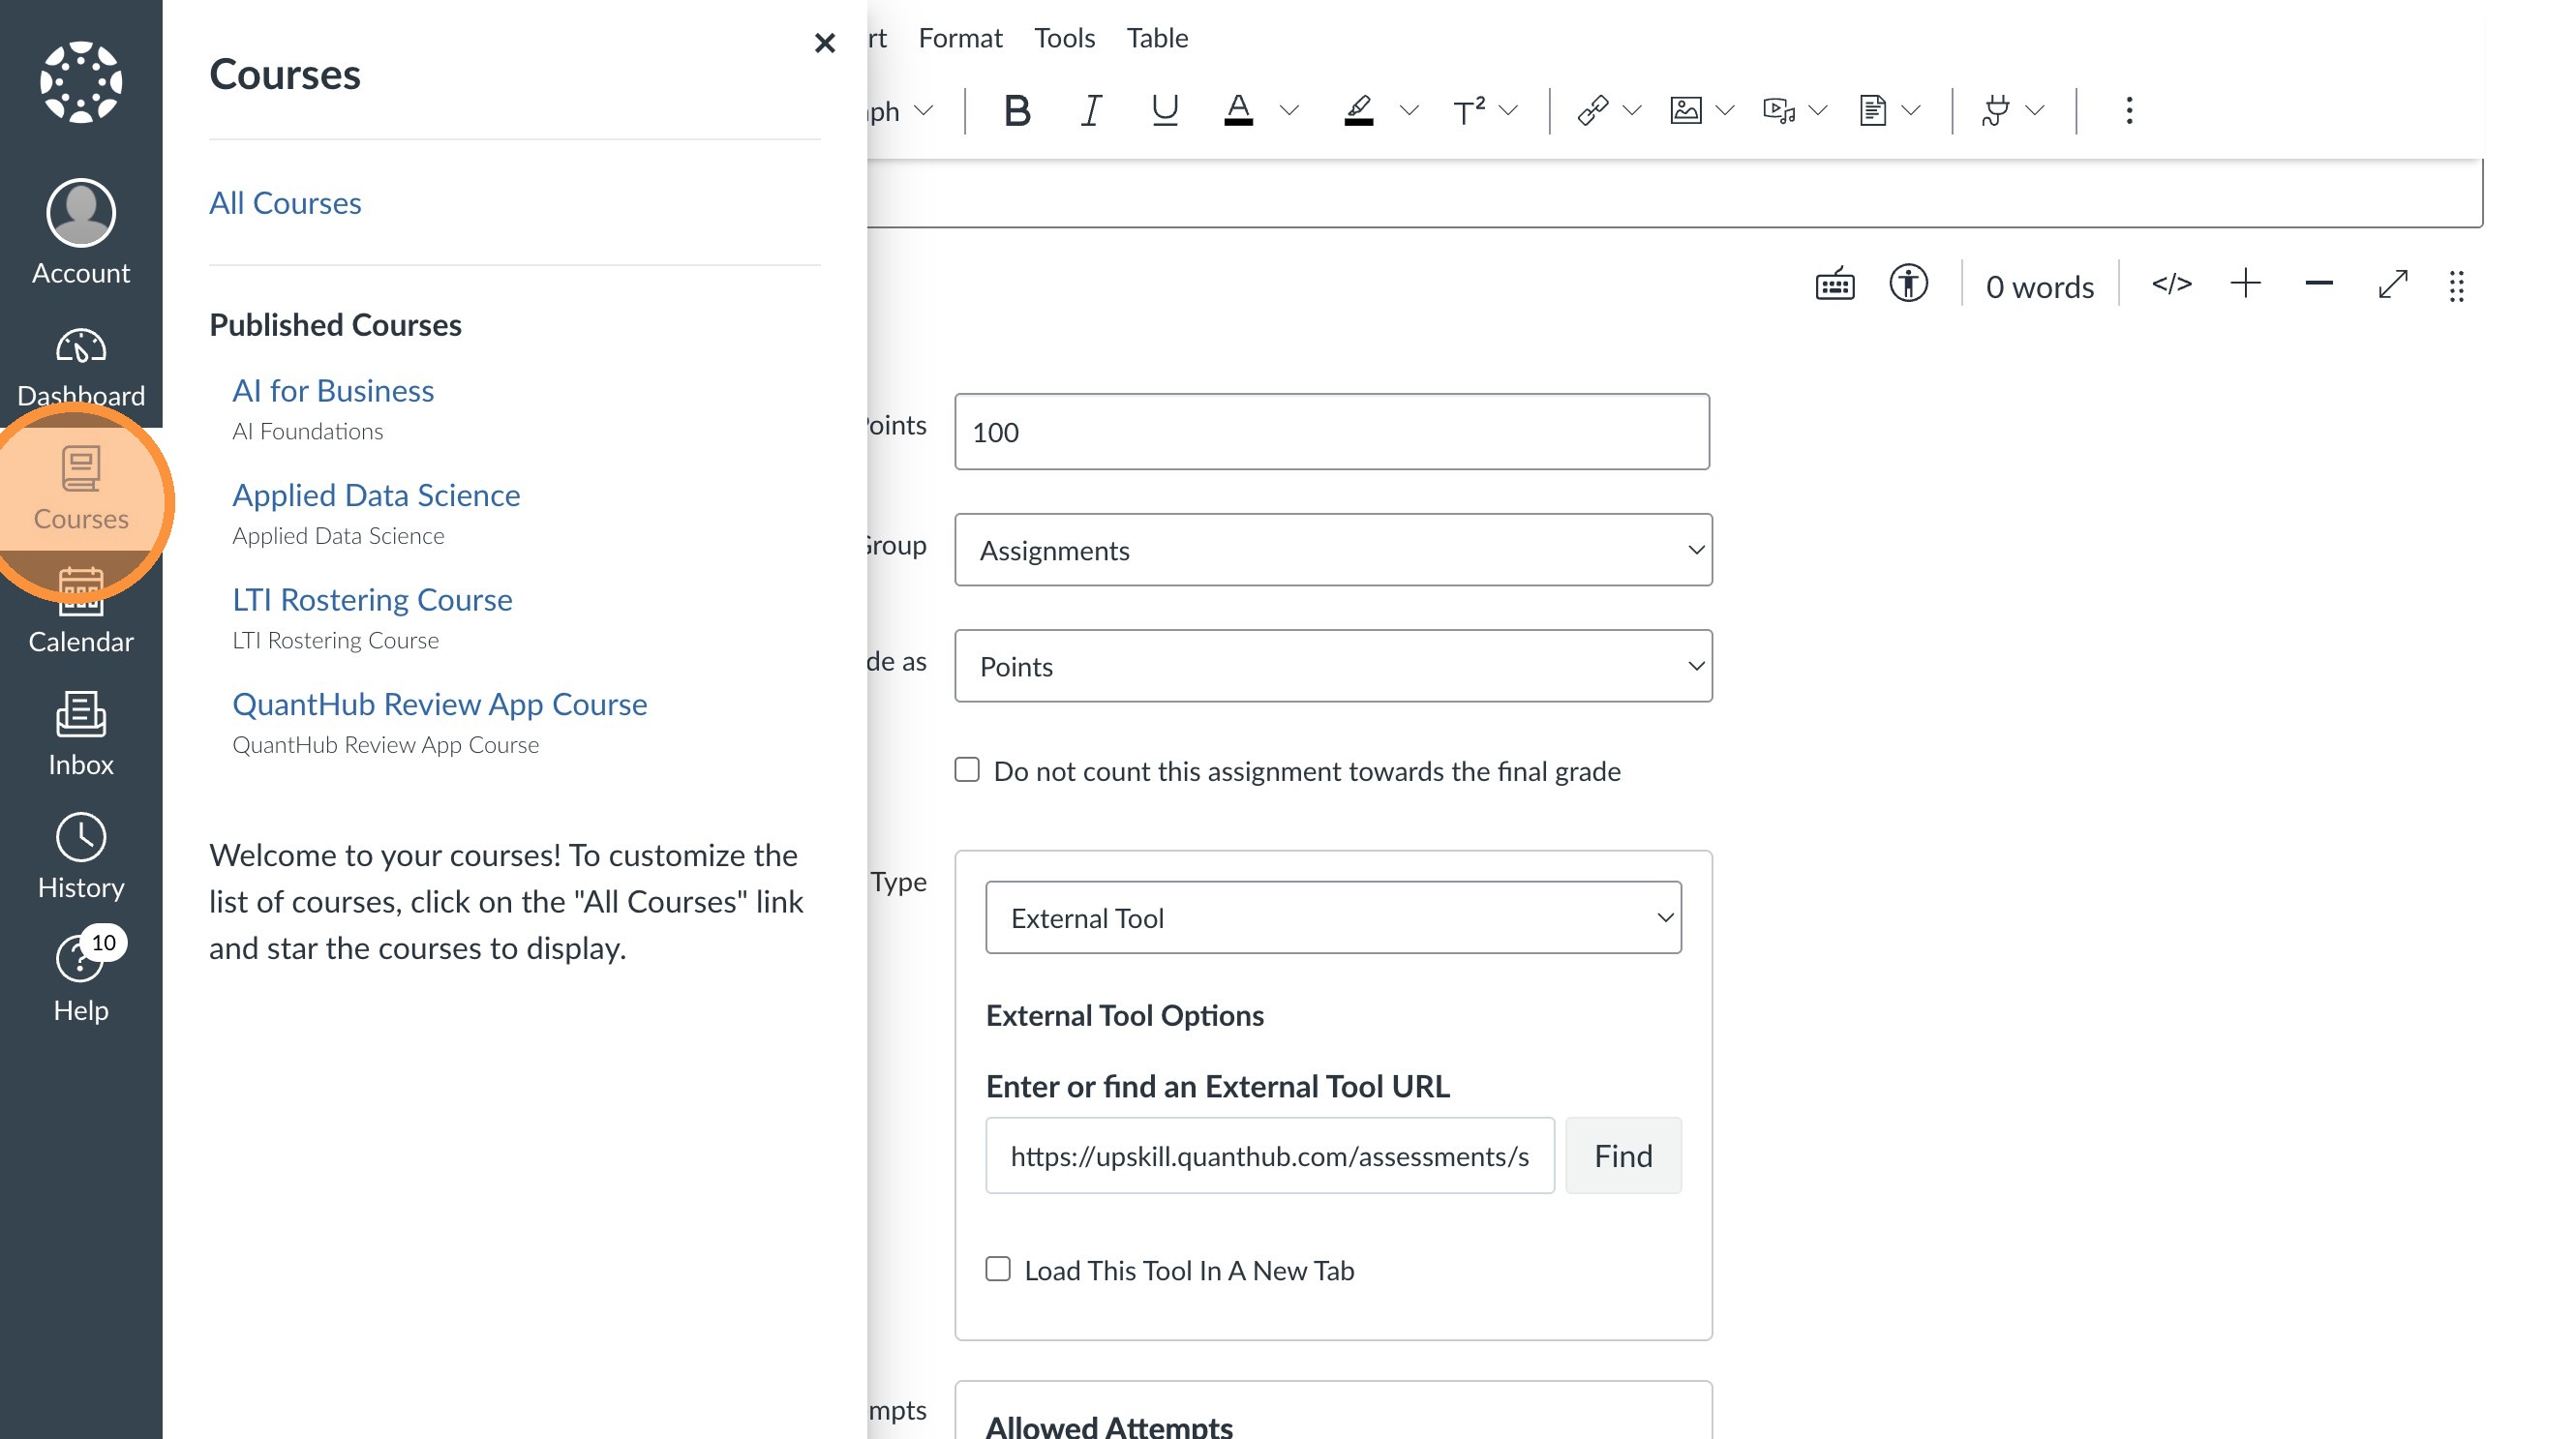2576x1439 pixels.
Task: Open the accessibility checker icon
Action: [x=1908, y=285]
